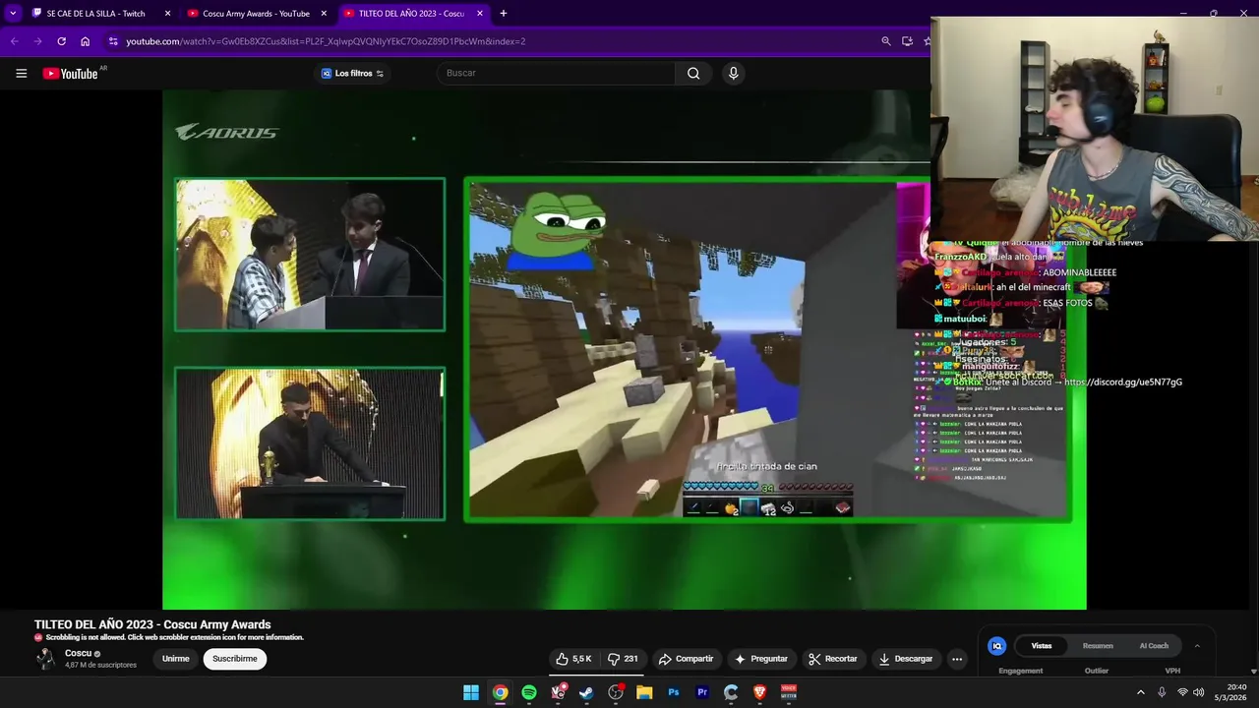Select the Resumen tab in IQ panel
The width and height of the screenshot is (1259, 708).
pos(1098,646)
